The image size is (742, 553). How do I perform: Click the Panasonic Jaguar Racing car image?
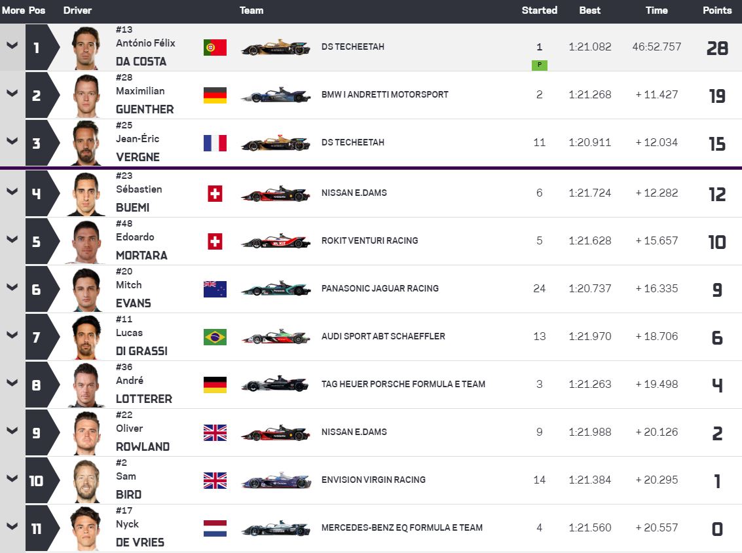pos(275,289)
